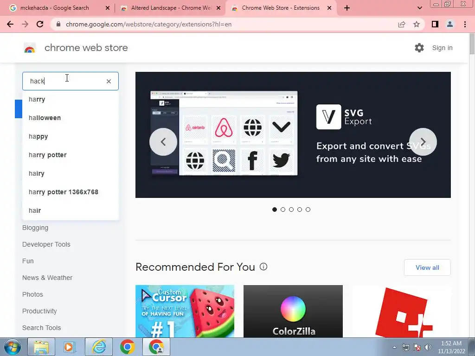
Task: Switch to the active Chrome profile window in taskbar
Action: (x=156, y=347)
